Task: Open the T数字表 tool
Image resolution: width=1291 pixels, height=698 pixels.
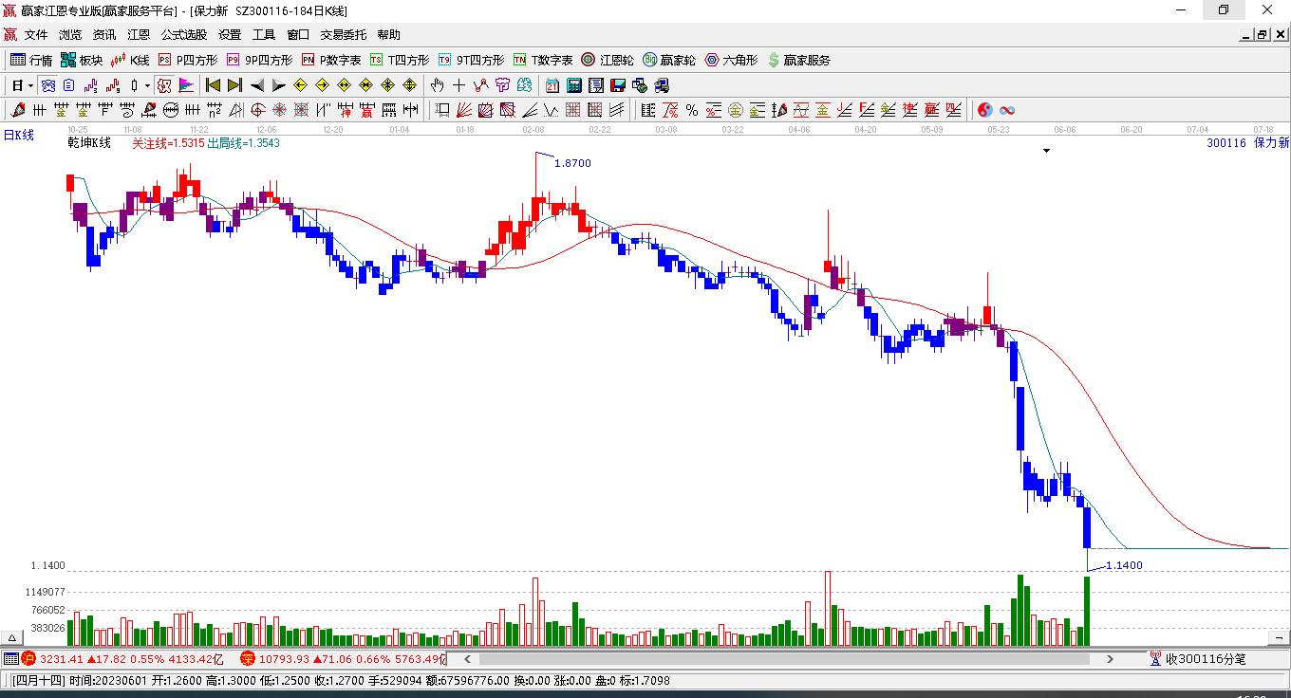Action: [x=543, y=60]
